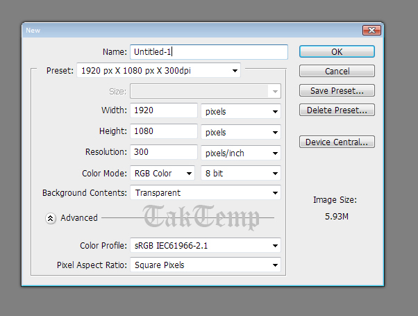418x316 pixels.
Task: Open the disabled Size dropdown
Action: pyautogui.click(x=206, y=91)
